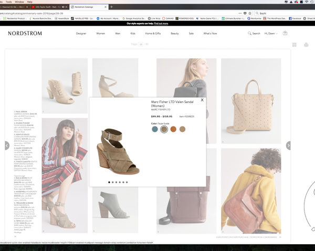Open the Women menu
The width and height of the screenshot is (315, 251).
(100, 34)
